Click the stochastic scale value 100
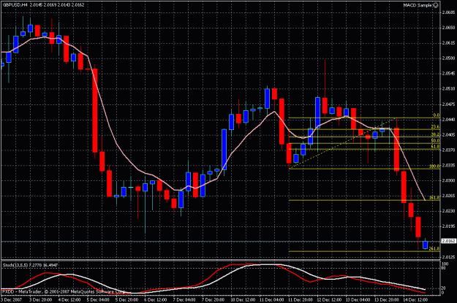The height and width of the screenshot is (303, 457). (445, 264)
